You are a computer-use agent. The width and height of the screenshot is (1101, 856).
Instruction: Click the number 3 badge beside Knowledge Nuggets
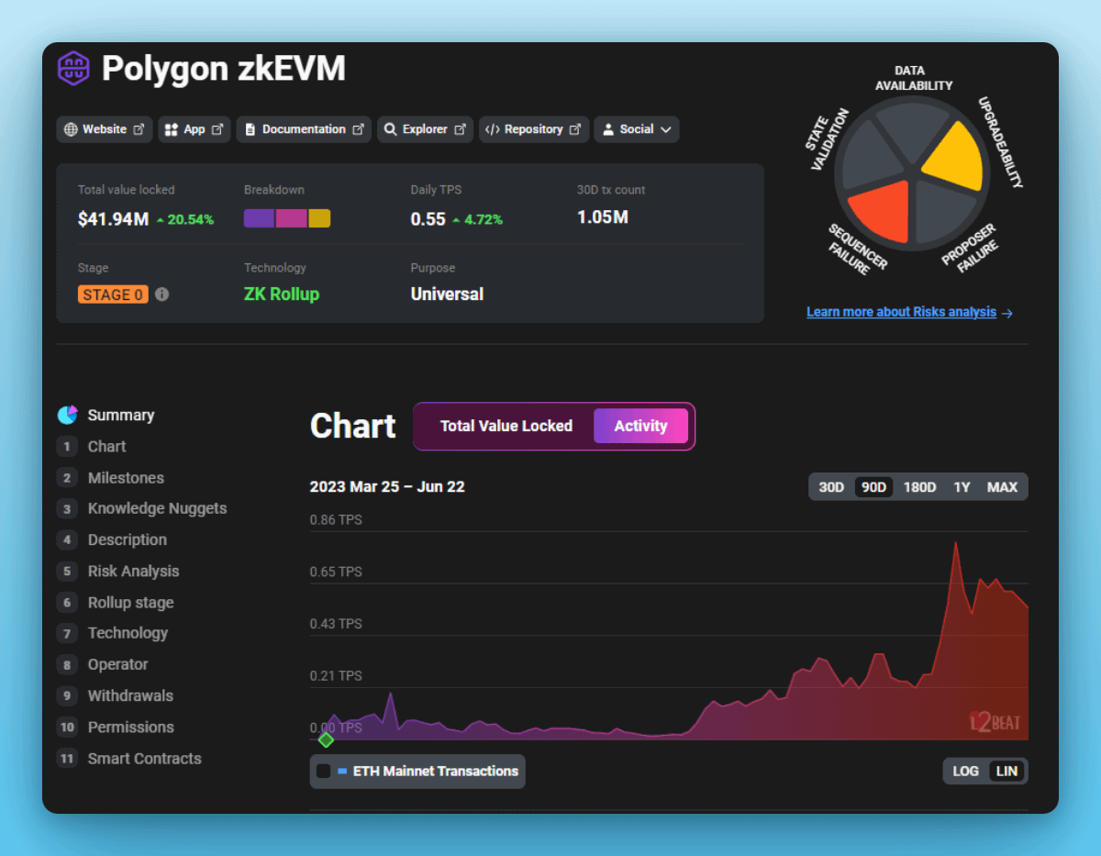coord(67,508)
